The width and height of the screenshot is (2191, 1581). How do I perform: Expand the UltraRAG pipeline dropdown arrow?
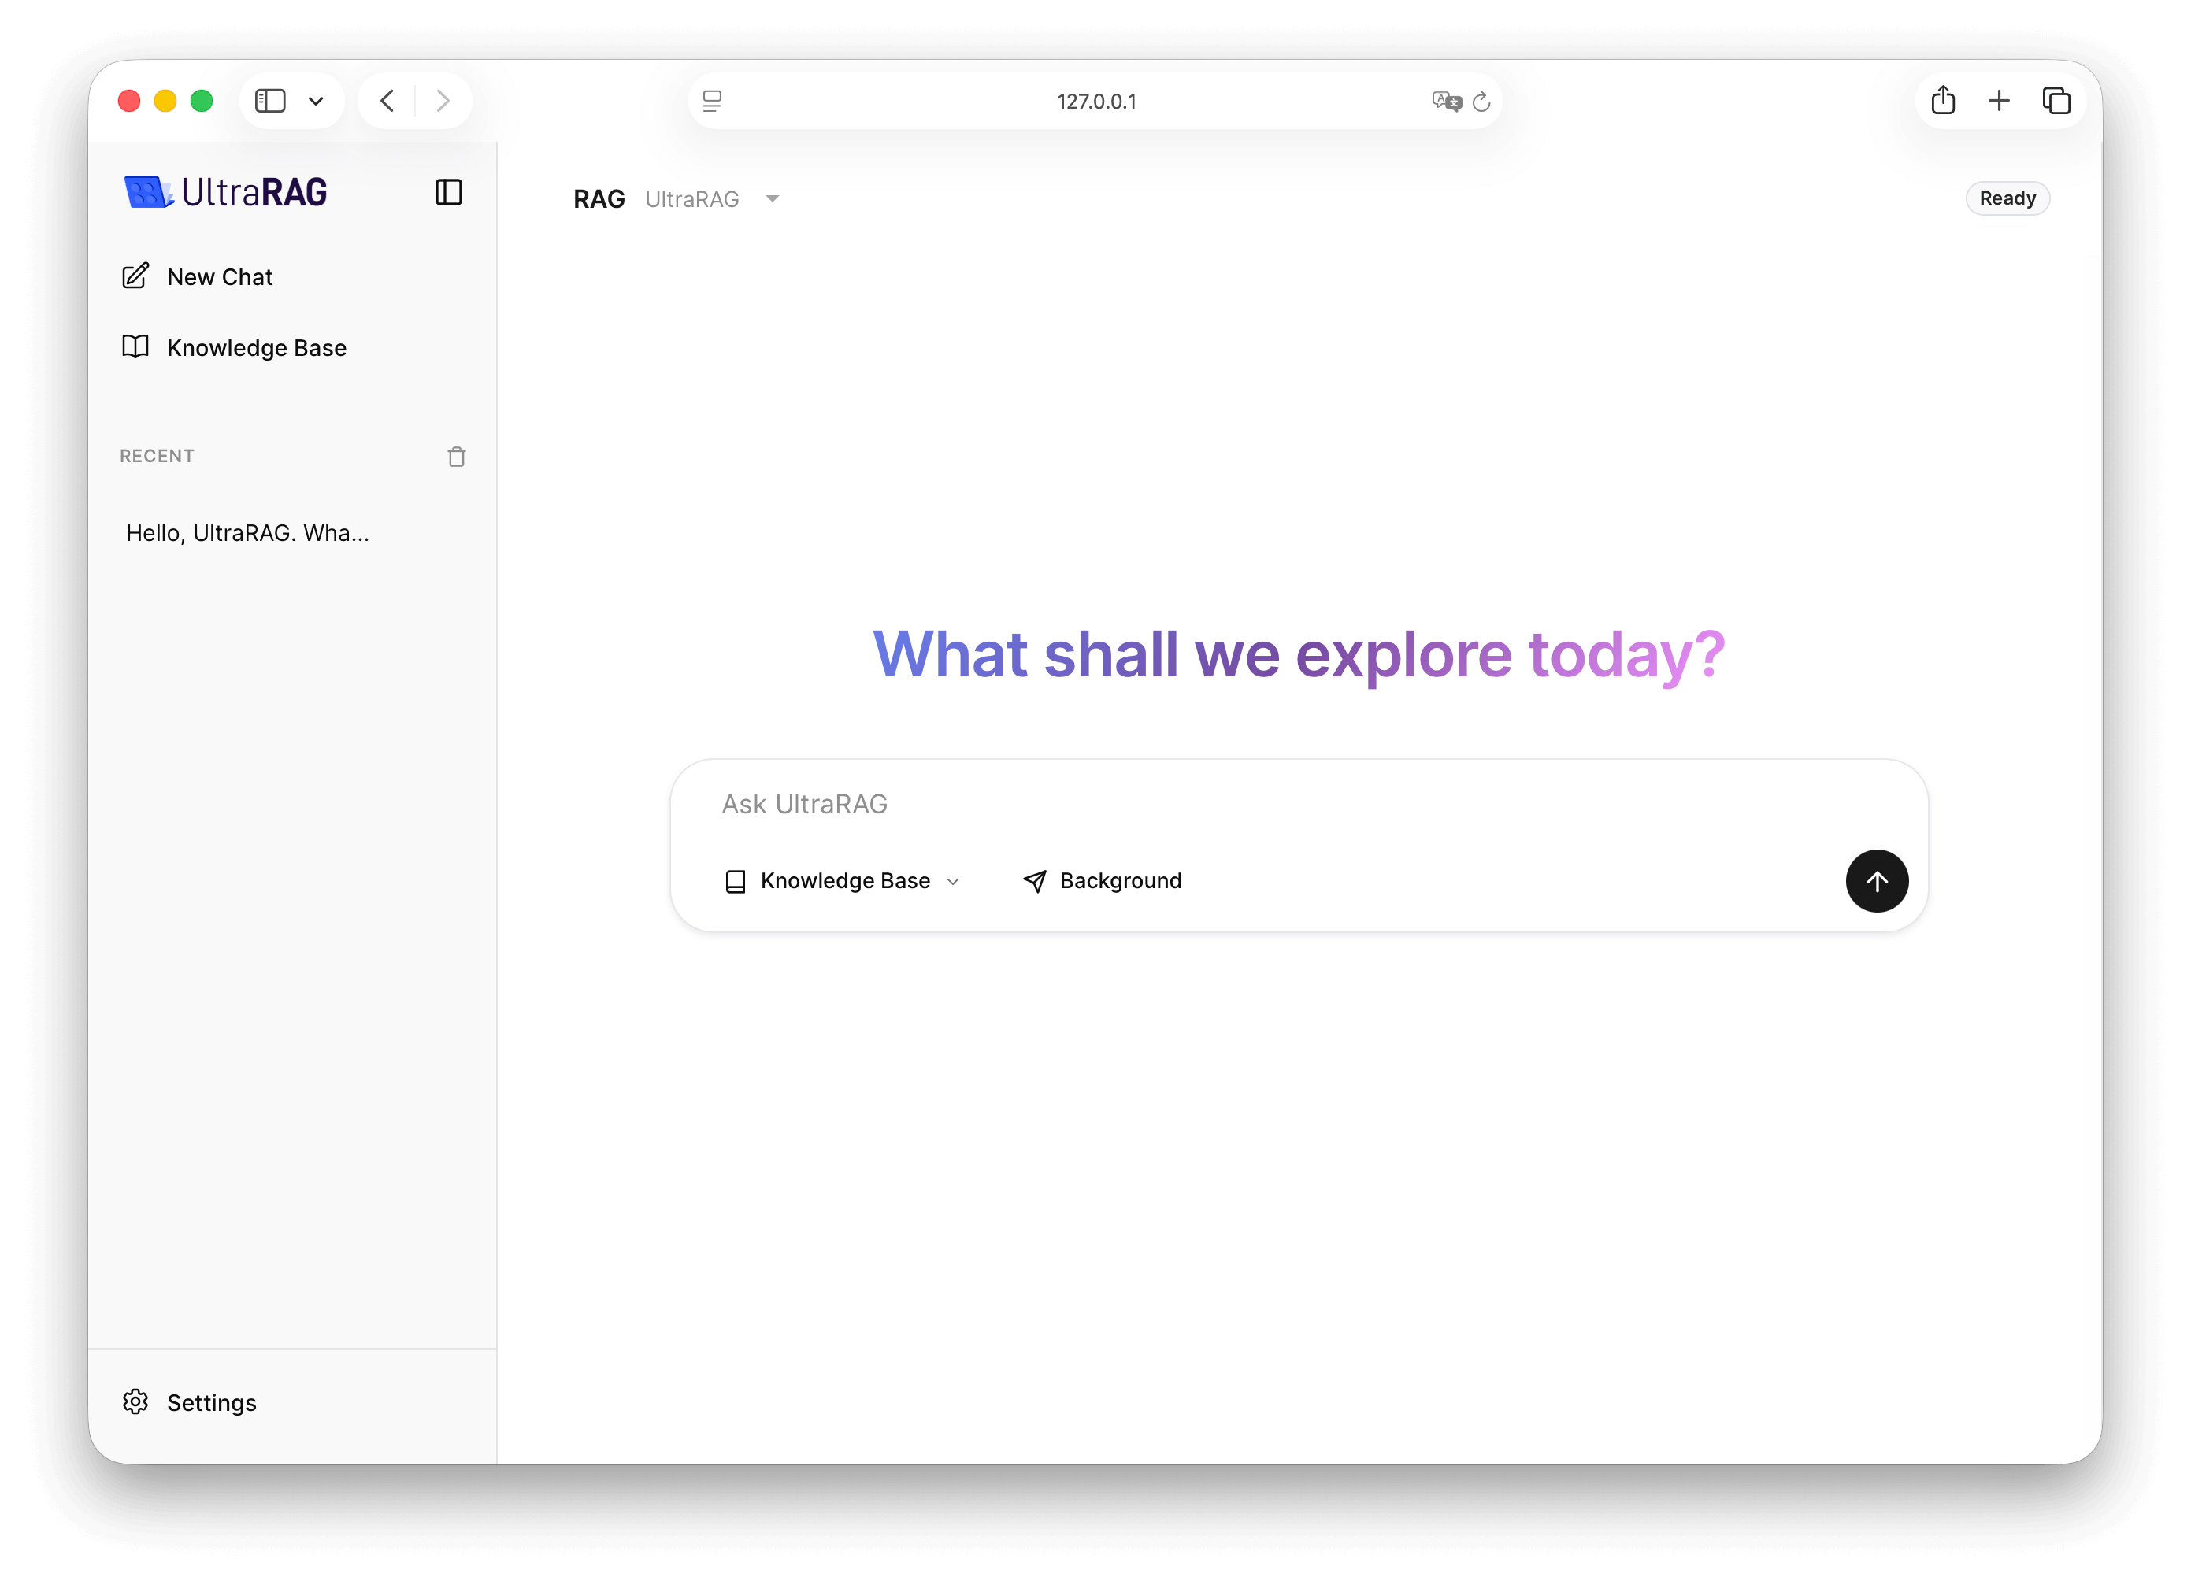coord(772,199)
